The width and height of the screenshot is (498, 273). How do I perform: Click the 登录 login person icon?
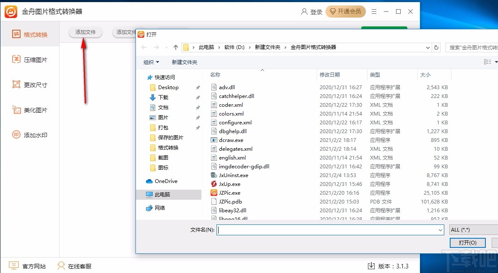click(x=304, y=12)
